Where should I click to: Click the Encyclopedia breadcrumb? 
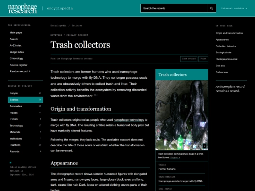(x=59, y=25)
